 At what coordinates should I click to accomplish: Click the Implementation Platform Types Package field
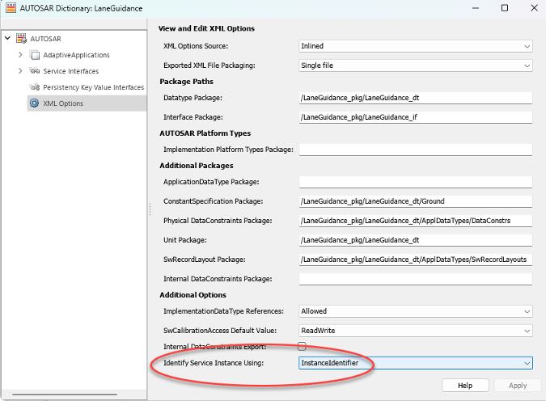click(x=416, y=150)
